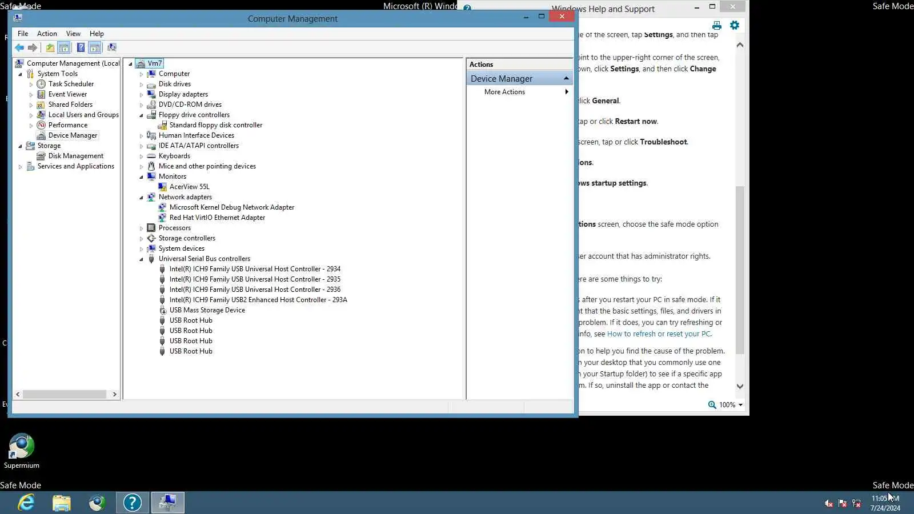
Task: Click the network tray icon
Action: 856,503
